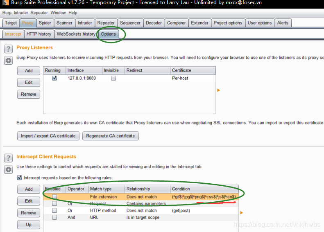
Task: Click the Invisible column header
Action: pos(113,70)
